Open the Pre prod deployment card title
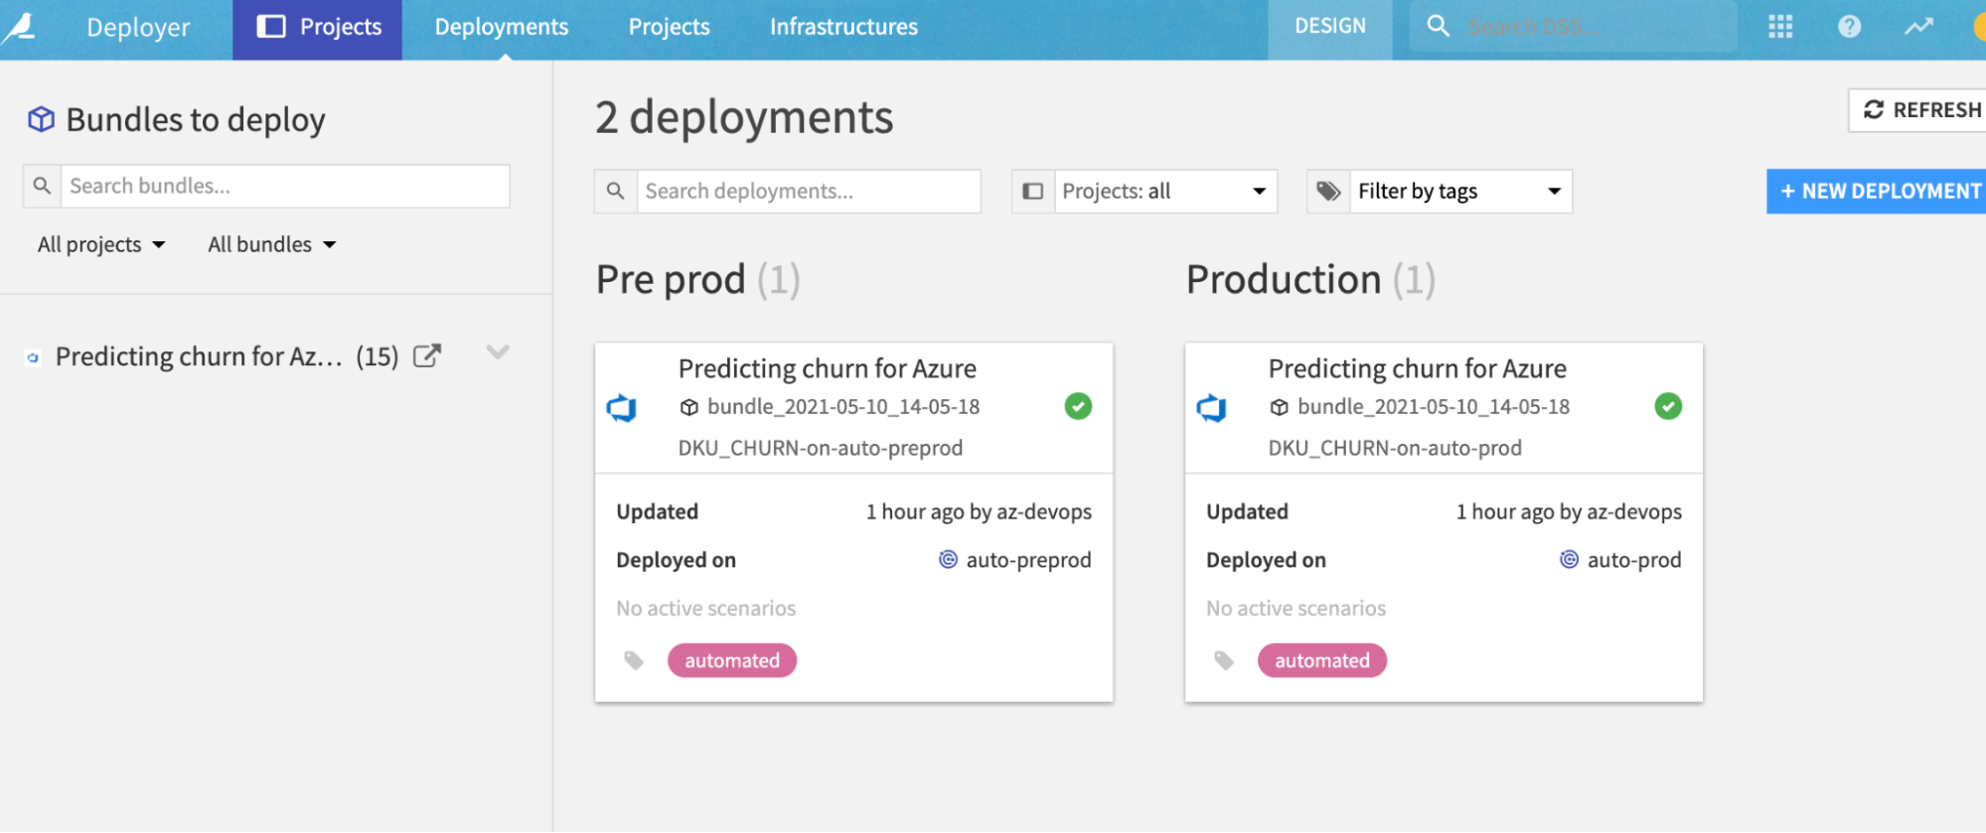The image size is (1986, 833). tap(828, 368)
